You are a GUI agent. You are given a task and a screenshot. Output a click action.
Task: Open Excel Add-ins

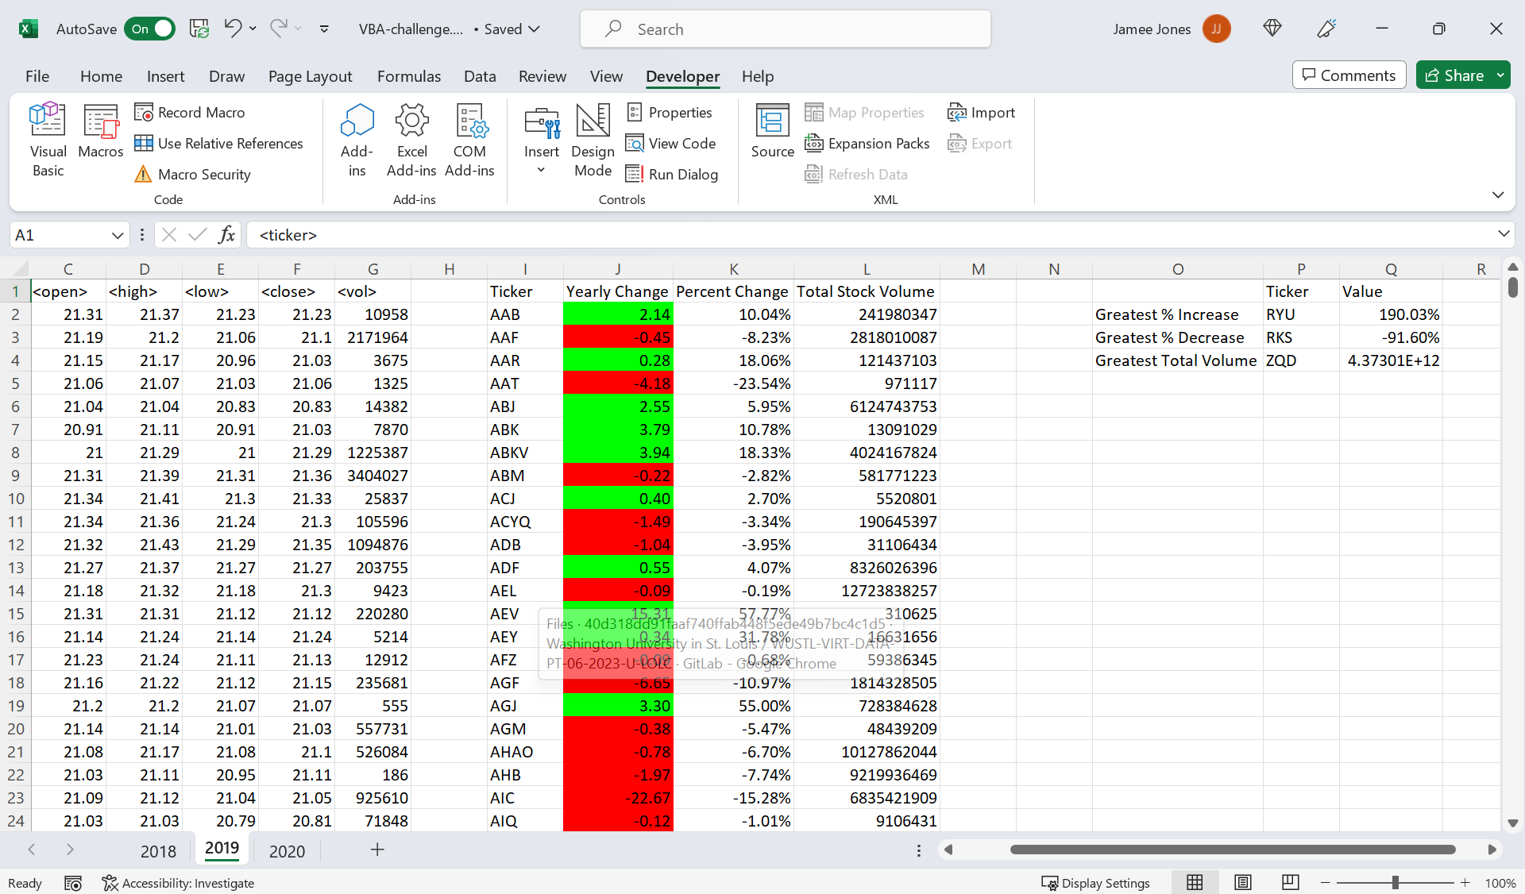pos(411,139)
